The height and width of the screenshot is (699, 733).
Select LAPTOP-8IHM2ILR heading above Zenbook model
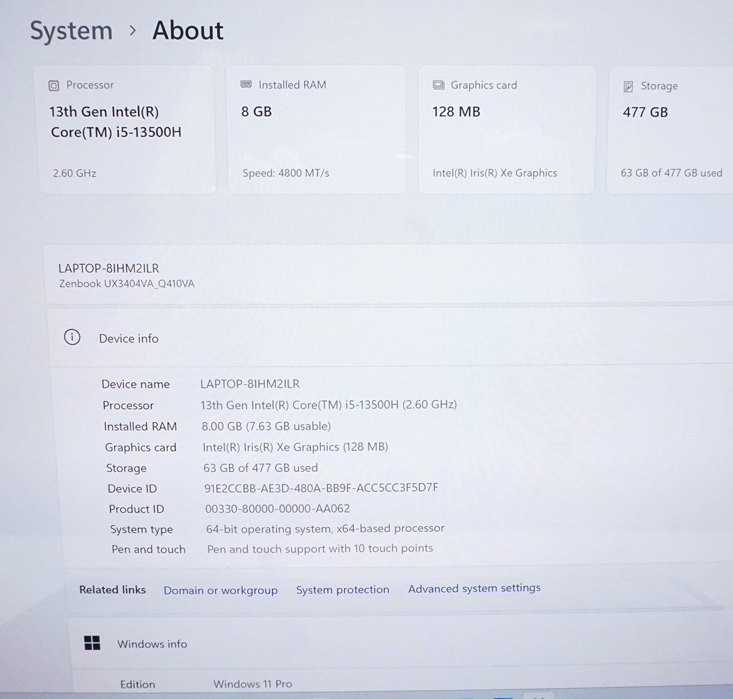tap(109, 268)
